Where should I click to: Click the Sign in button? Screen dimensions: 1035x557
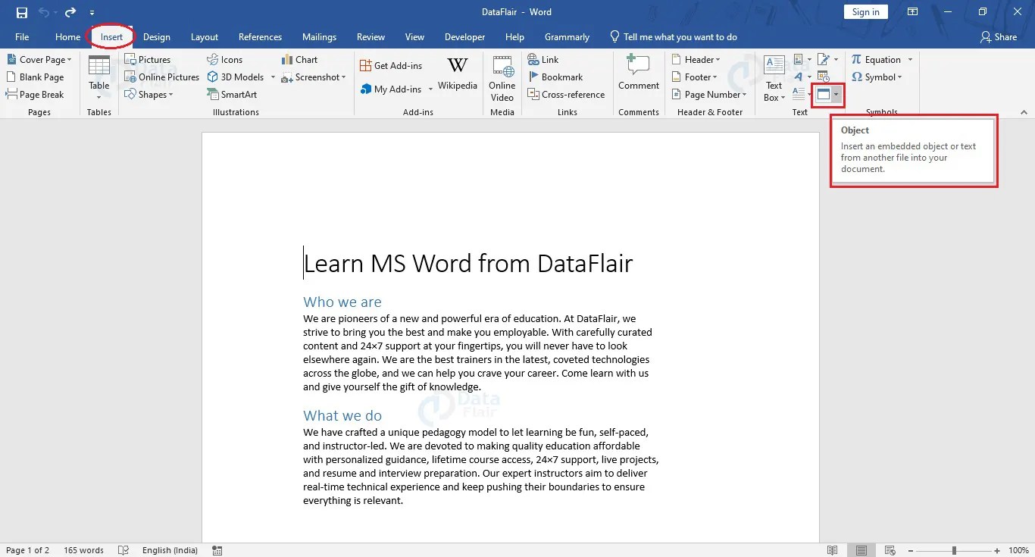[865, 11]
